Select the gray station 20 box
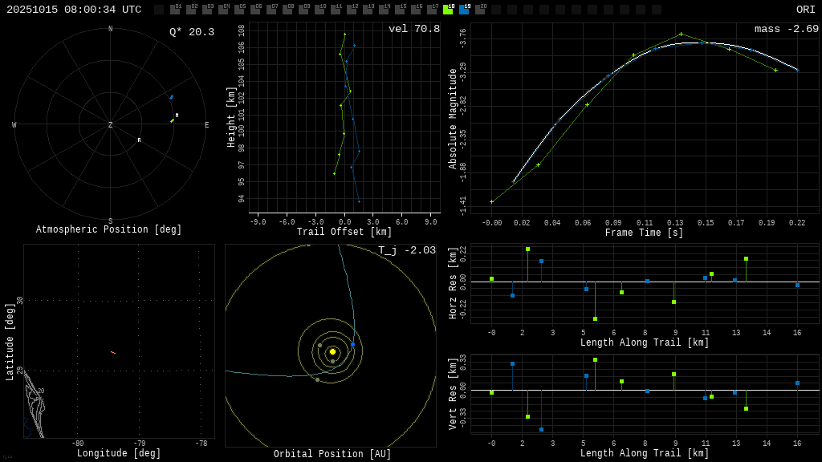 (x=480, y=10)
